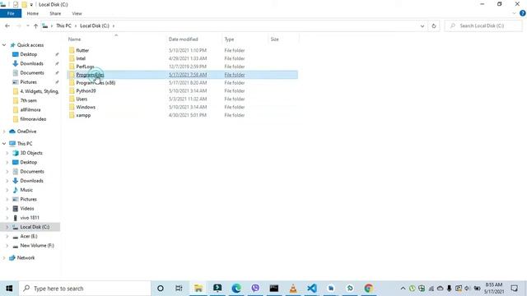This screenshot has width=527, height=296.
Task: Select the Windows folder
Action: point(86,107)
